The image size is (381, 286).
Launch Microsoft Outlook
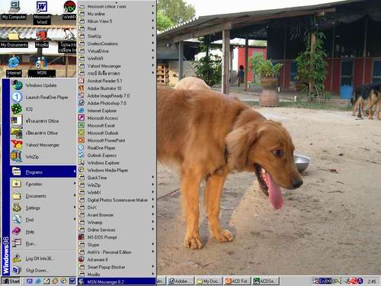coord(117,133)
